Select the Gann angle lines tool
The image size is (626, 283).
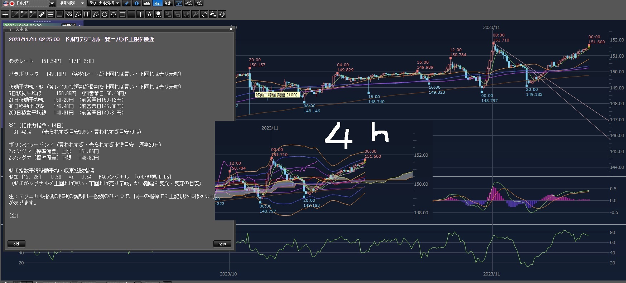click(x=95, y=14)
